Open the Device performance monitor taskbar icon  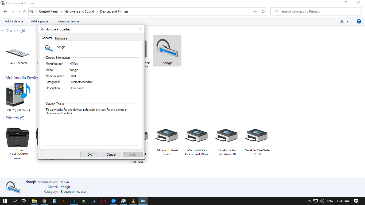(x=123, y=201)
